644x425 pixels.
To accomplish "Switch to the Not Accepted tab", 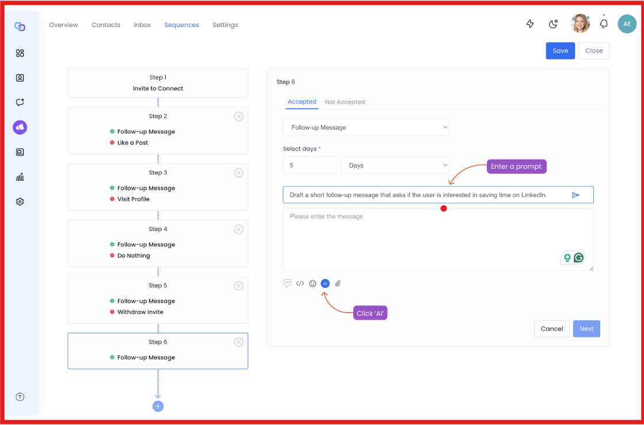I will pos(345,102).
